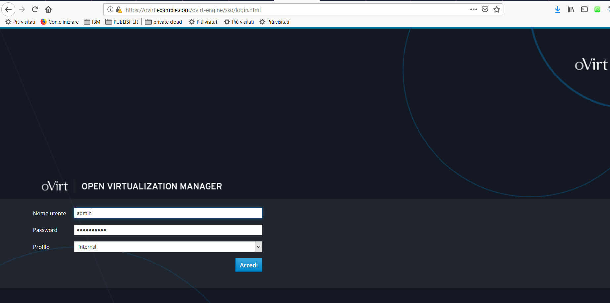The height and width of the screenshot is (303, 610).
Task: Expand the Profilo dropdown
Action: tap(258, 247)
